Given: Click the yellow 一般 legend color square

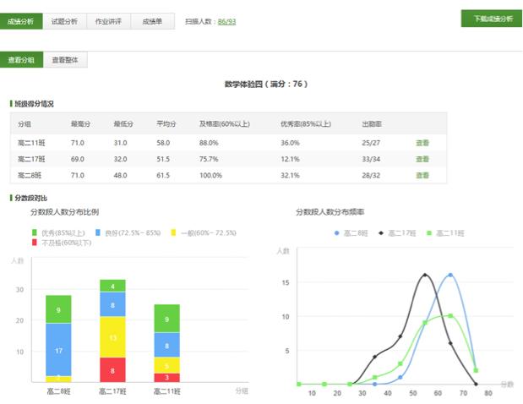Looking at the screenshot, I should [x=174, y=232].
